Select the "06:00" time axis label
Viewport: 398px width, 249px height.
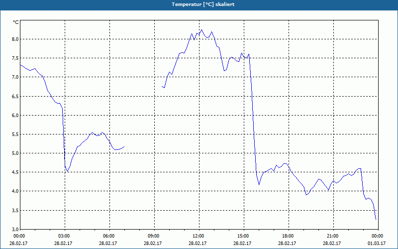(109, 236)
